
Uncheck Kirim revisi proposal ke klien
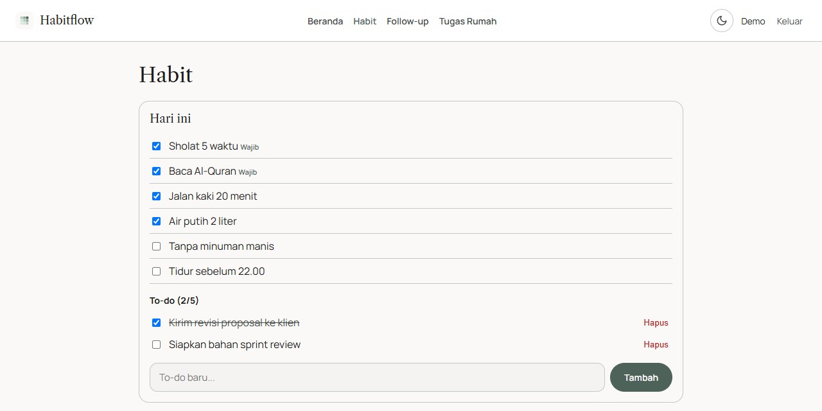[x=156, y=323]
